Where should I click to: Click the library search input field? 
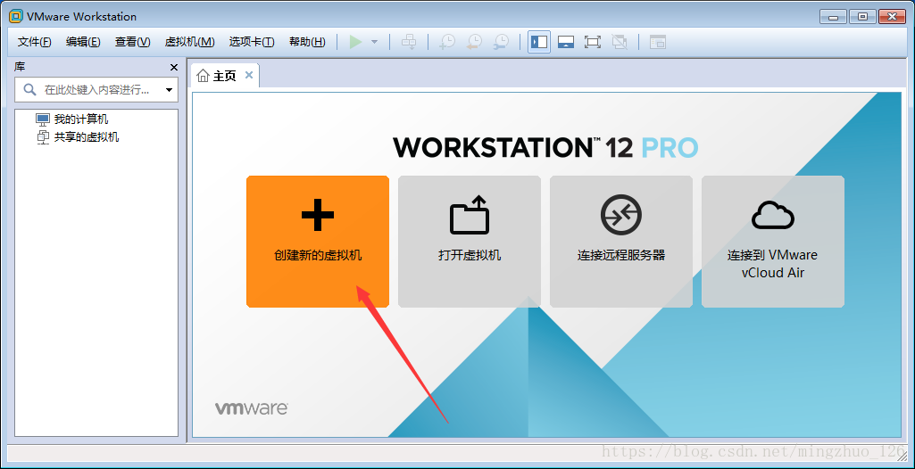pyautogui.click(x=96, y=90)
